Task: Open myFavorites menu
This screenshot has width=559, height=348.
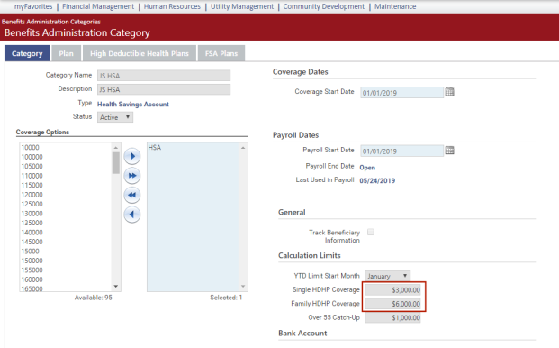Action: point(33,6)
